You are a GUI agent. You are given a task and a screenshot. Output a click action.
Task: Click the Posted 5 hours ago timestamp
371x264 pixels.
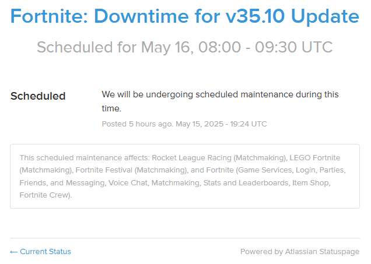[138, 124]
